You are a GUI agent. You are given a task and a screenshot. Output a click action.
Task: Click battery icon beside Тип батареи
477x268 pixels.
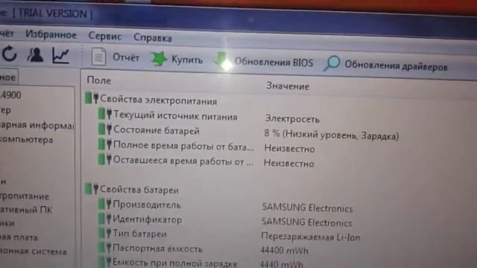(104, 233)
